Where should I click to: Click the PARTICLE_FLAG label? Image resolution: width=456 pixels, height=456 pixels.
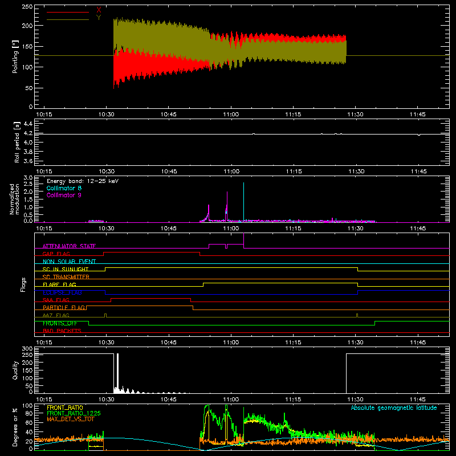click(x=64, y=307)
